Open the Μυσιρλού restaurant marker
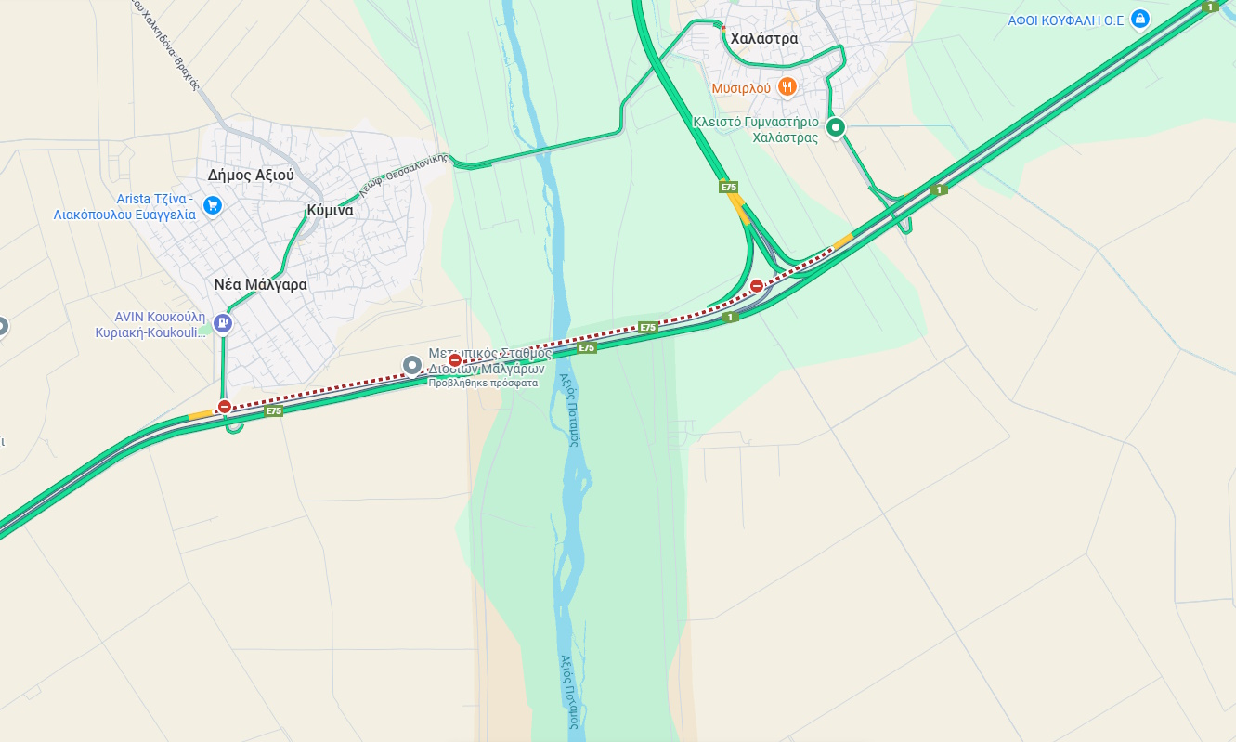 (x=787, y=86)
